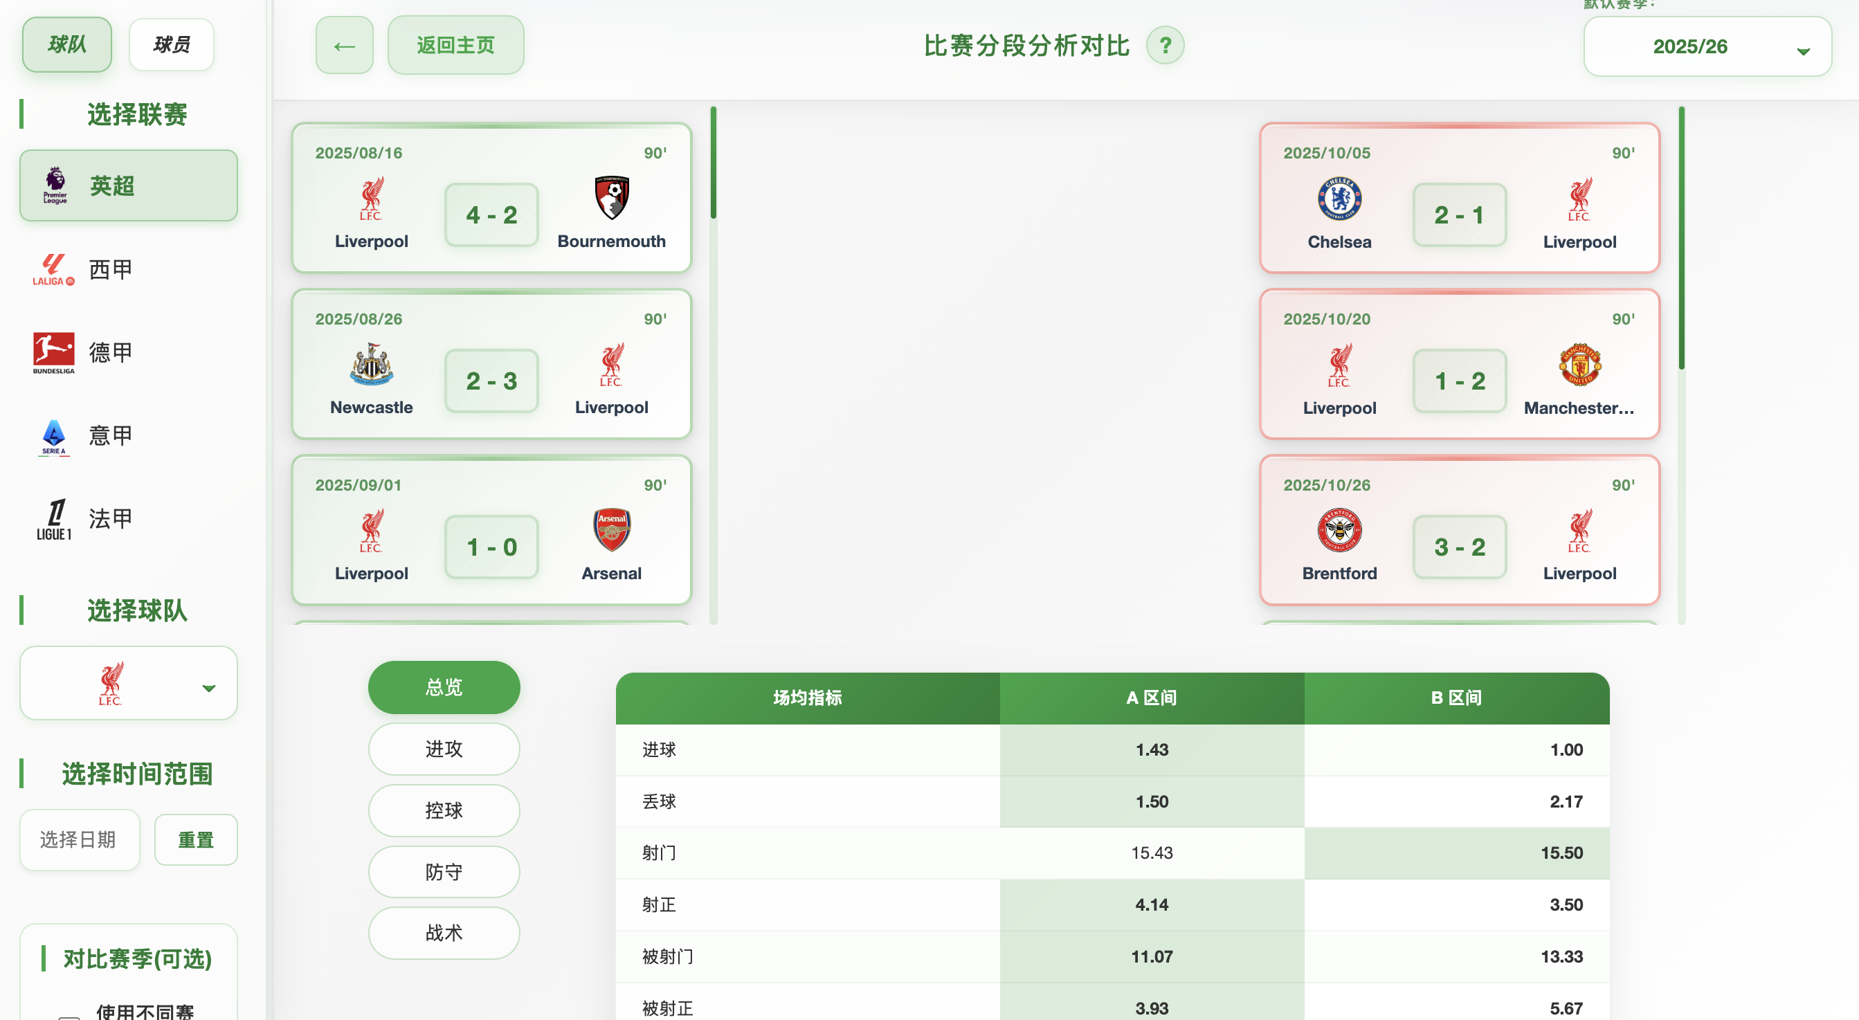The height and width of the screenshot is (1020, 1859).
Task: Click the Premier League logo icon
Action: pos(55,185)
